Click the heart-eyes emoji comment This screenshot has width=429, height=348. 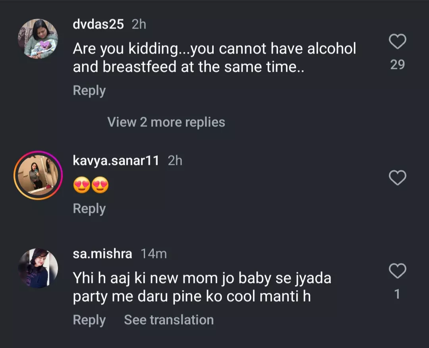pos(91,185)
